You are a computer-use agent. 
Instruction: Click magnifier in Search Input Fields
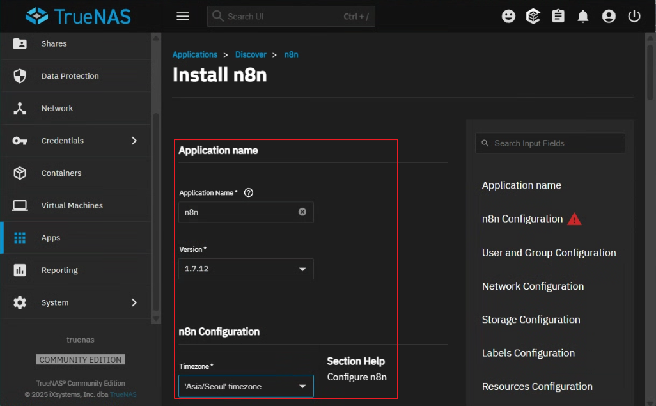coord(485,143)
